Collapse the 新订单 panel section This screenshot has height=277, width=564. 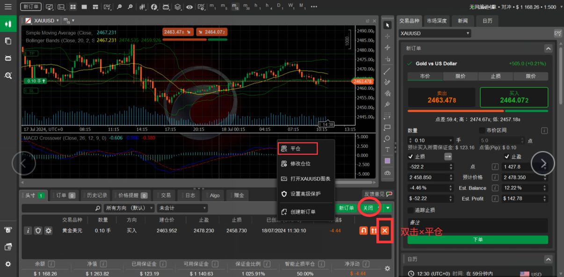coord(548,49)
